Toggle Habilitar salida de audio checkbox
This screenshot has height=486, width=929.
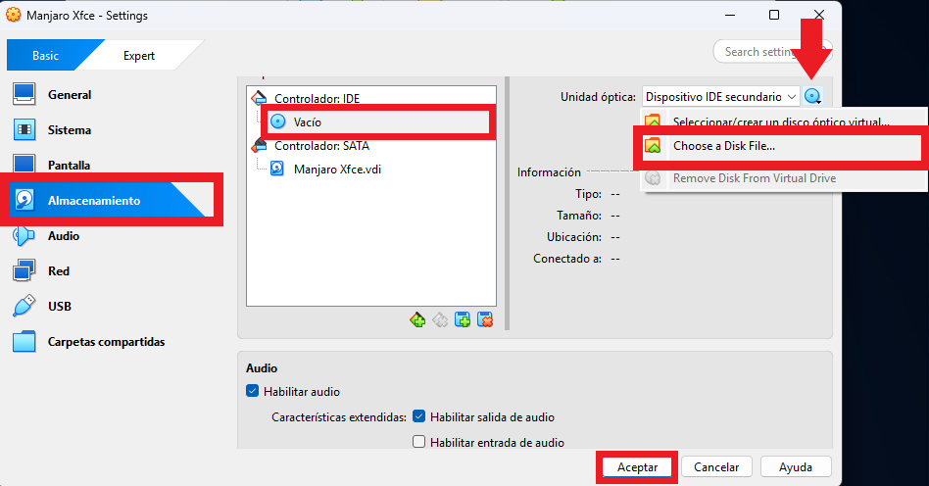point(418,416)
